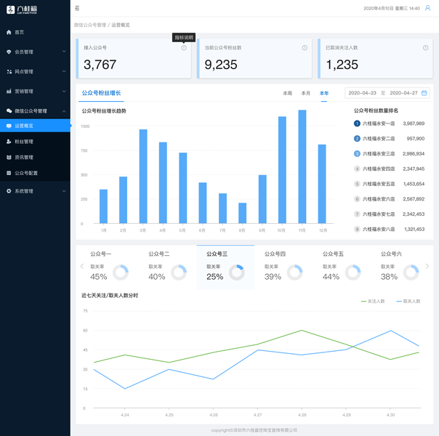Click the 9,235 fans value
This screenshot has height=436, width=439.
click(x=221, y=65)
